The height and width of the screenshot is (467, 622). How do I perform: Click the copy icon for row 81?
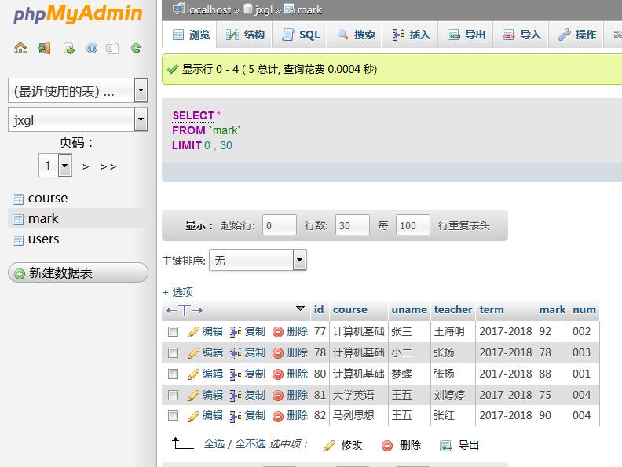236,395
